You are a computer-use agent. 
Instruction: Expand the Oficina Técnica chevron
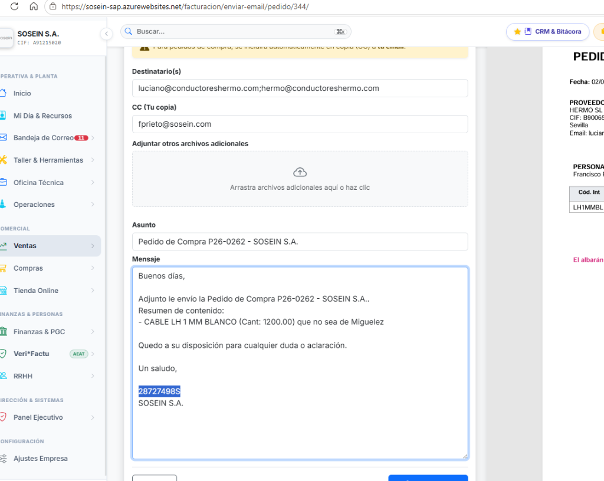click(93, 182)
